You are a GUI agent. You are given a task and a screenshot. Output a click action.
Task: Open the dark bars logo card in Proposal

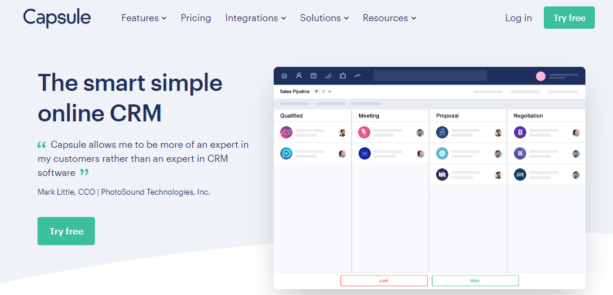click(442, 175)
